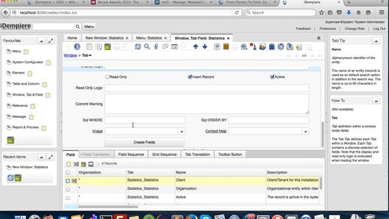Click the Log Out link
Viewport: 389px width, 219px height.
(x=379, y=29)
